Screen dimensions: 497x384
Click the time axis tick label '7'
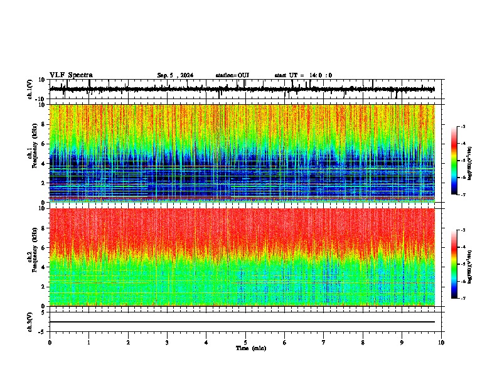click(x=324, y=343)
